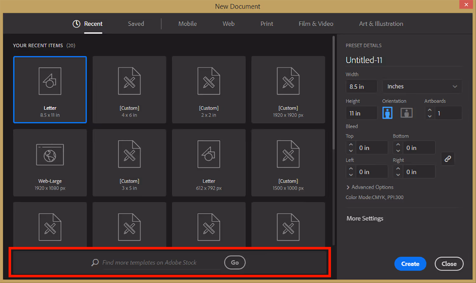Screen dimensions: 476x283
Task: Open the Mobile tab
Action: tap(188, 24)
